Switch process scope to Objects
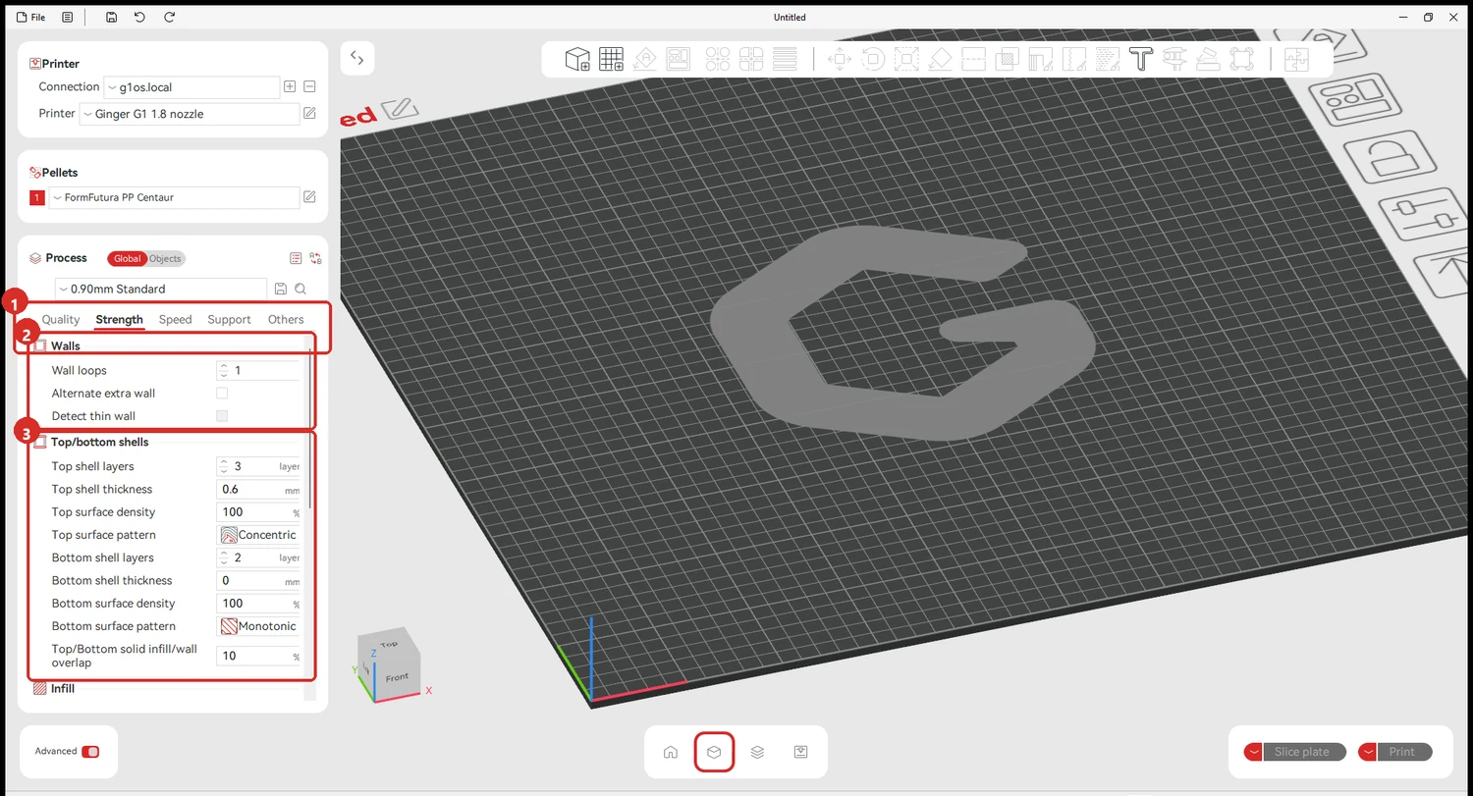Screen dimensions: 1473x796 (x=165, y=258)
